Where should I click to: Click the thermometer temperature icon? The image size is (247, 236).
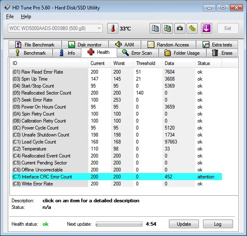tap(112, 28)
